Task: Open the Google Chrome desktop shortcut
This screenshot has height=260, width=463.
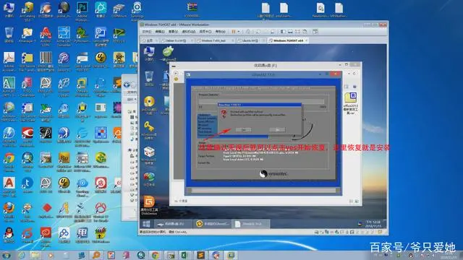Action: [x=9, y=159]
